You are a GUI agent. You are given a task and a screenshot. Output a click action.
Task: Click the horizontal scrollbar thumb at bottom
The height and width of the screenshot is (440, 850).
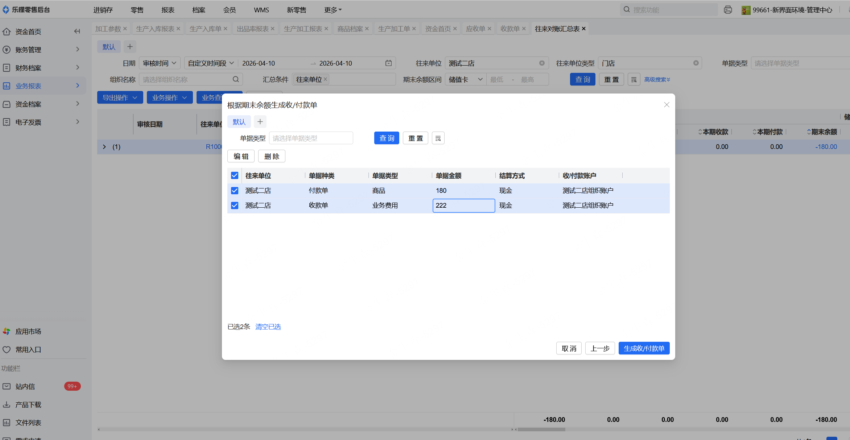pyautogui.click(x=541, y=429)
